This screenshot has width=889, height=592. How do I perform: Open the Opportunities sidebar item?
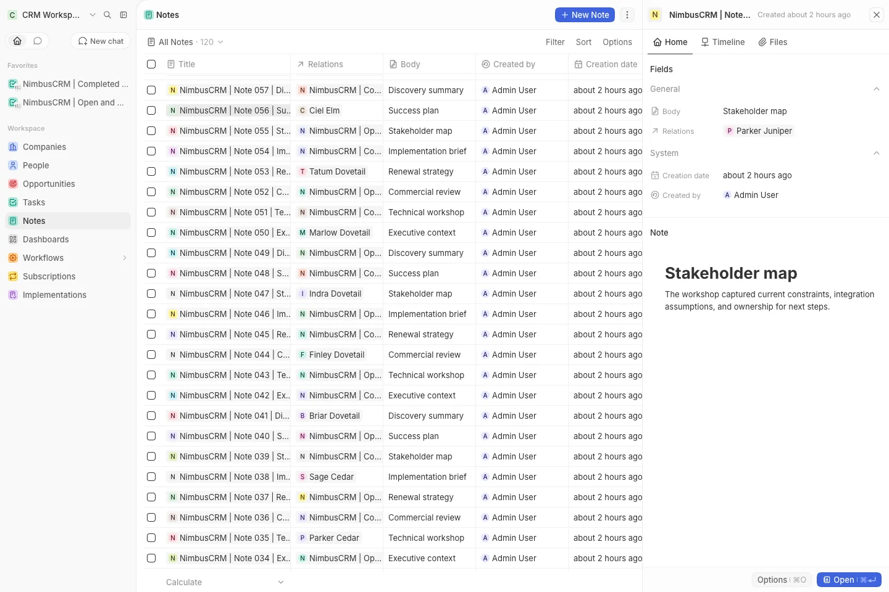(68, 184)
